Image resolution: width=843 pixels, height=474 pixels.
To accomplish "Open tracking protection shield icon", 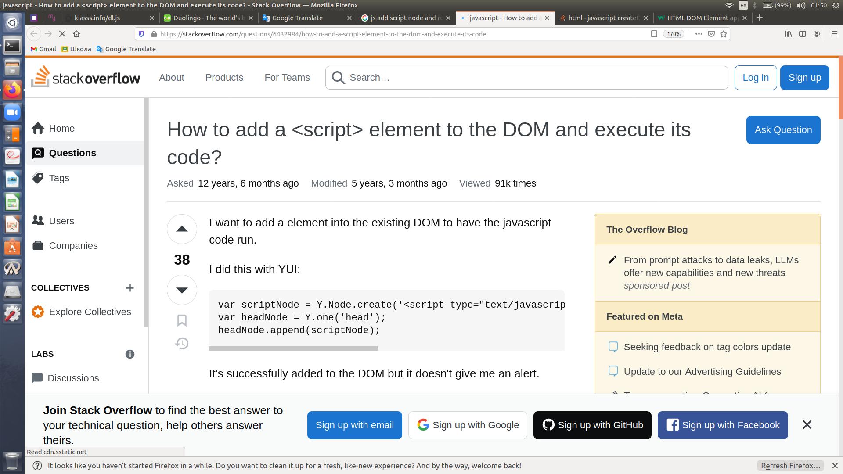I will click(x=141, y=34).
